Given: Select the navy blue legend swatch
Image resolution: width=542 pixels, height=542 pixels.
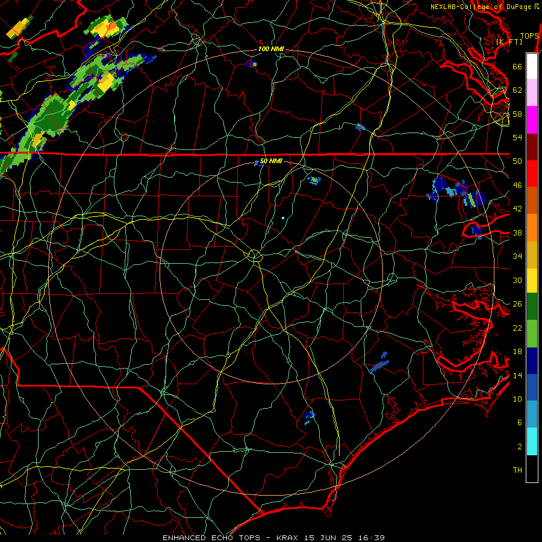Looking at the screenshot, I should [x=532, y=361].
